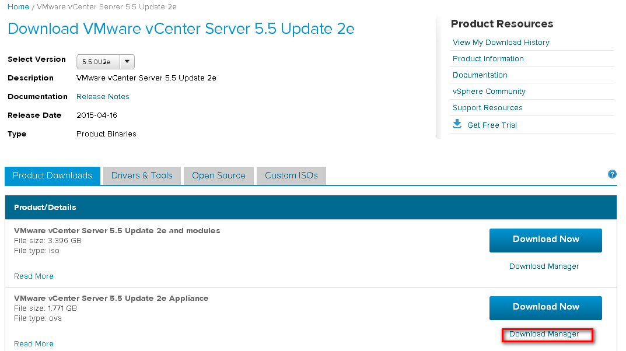This screenshot has width=626, height=351.
Task: Open the Open Source tab
Action: [219, 176]
